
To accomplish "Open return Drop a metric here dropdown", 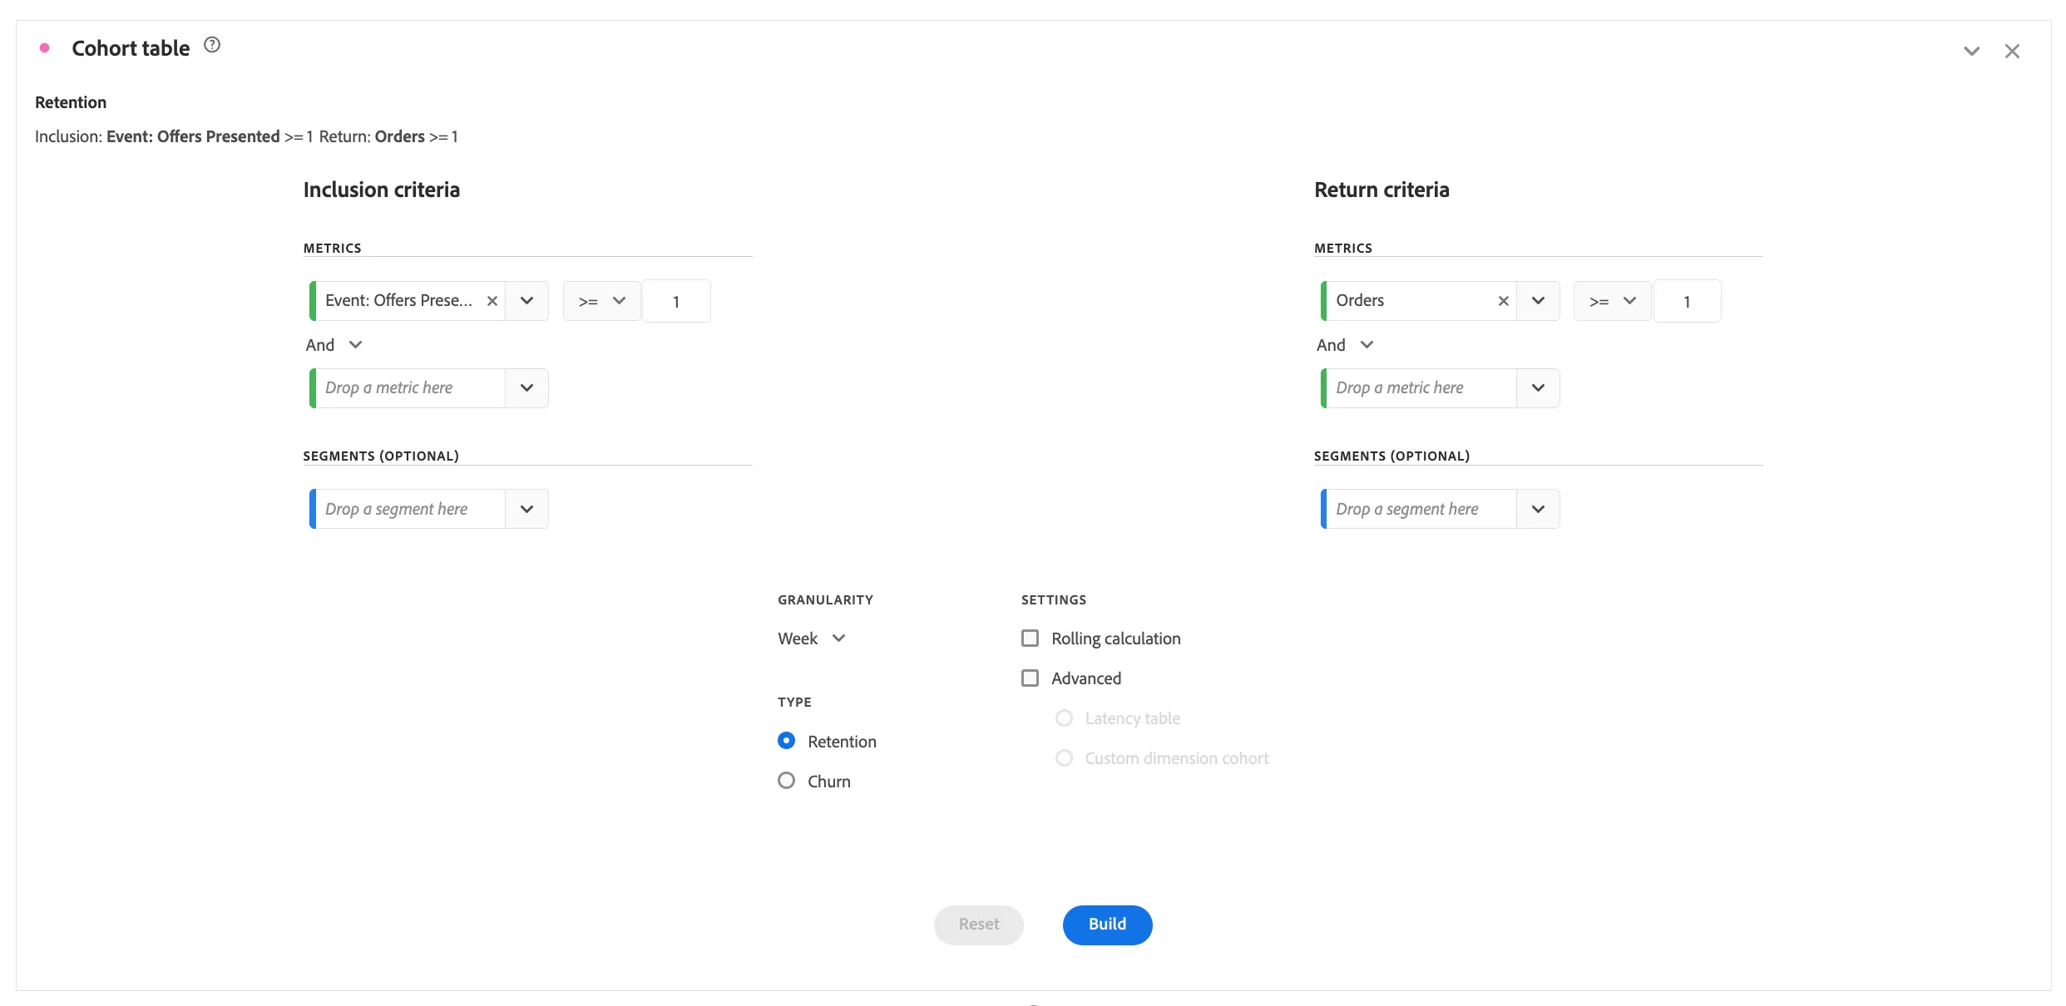I will tap(1538, 388).
